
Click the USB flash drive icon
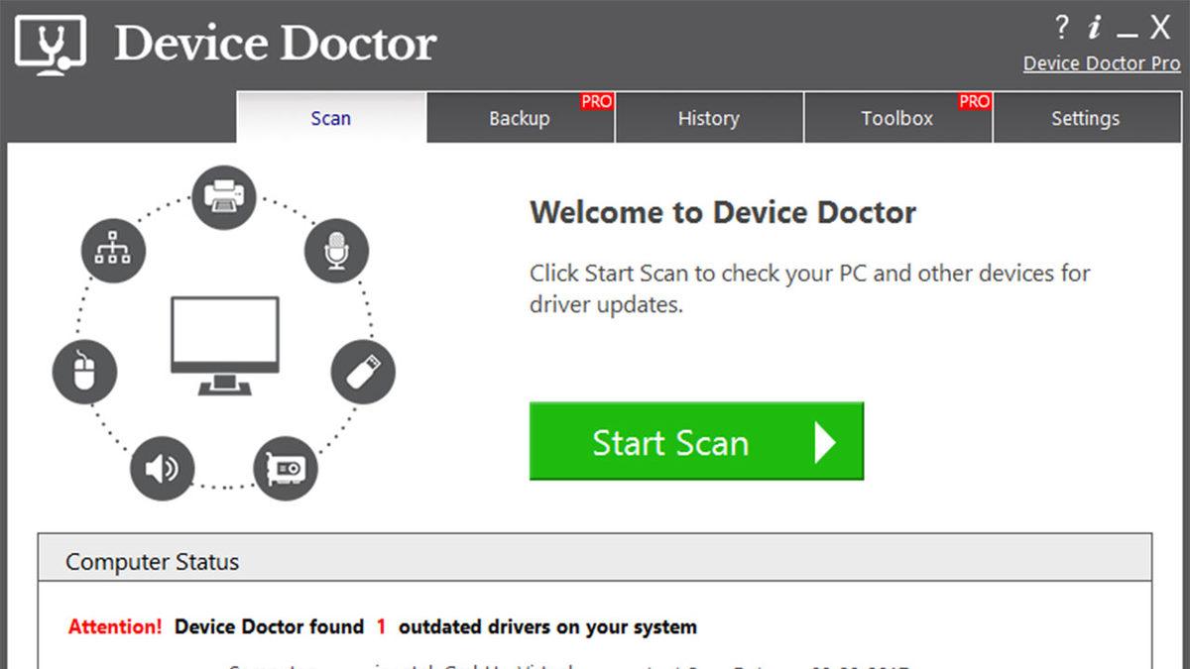coord(363,371)
